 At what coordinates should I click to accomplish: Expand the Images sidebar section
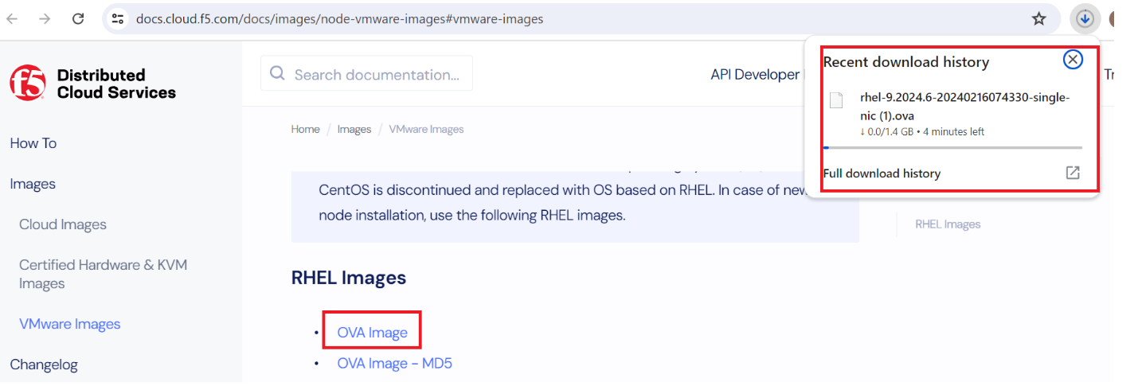(x=33, y=184)
